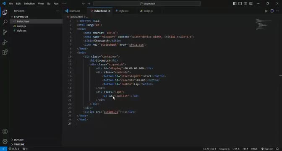The height and width of the screenshot is (151, 282).
Task: Click the Stopwatch title text on line 6
Action: (x=102, y=41)
